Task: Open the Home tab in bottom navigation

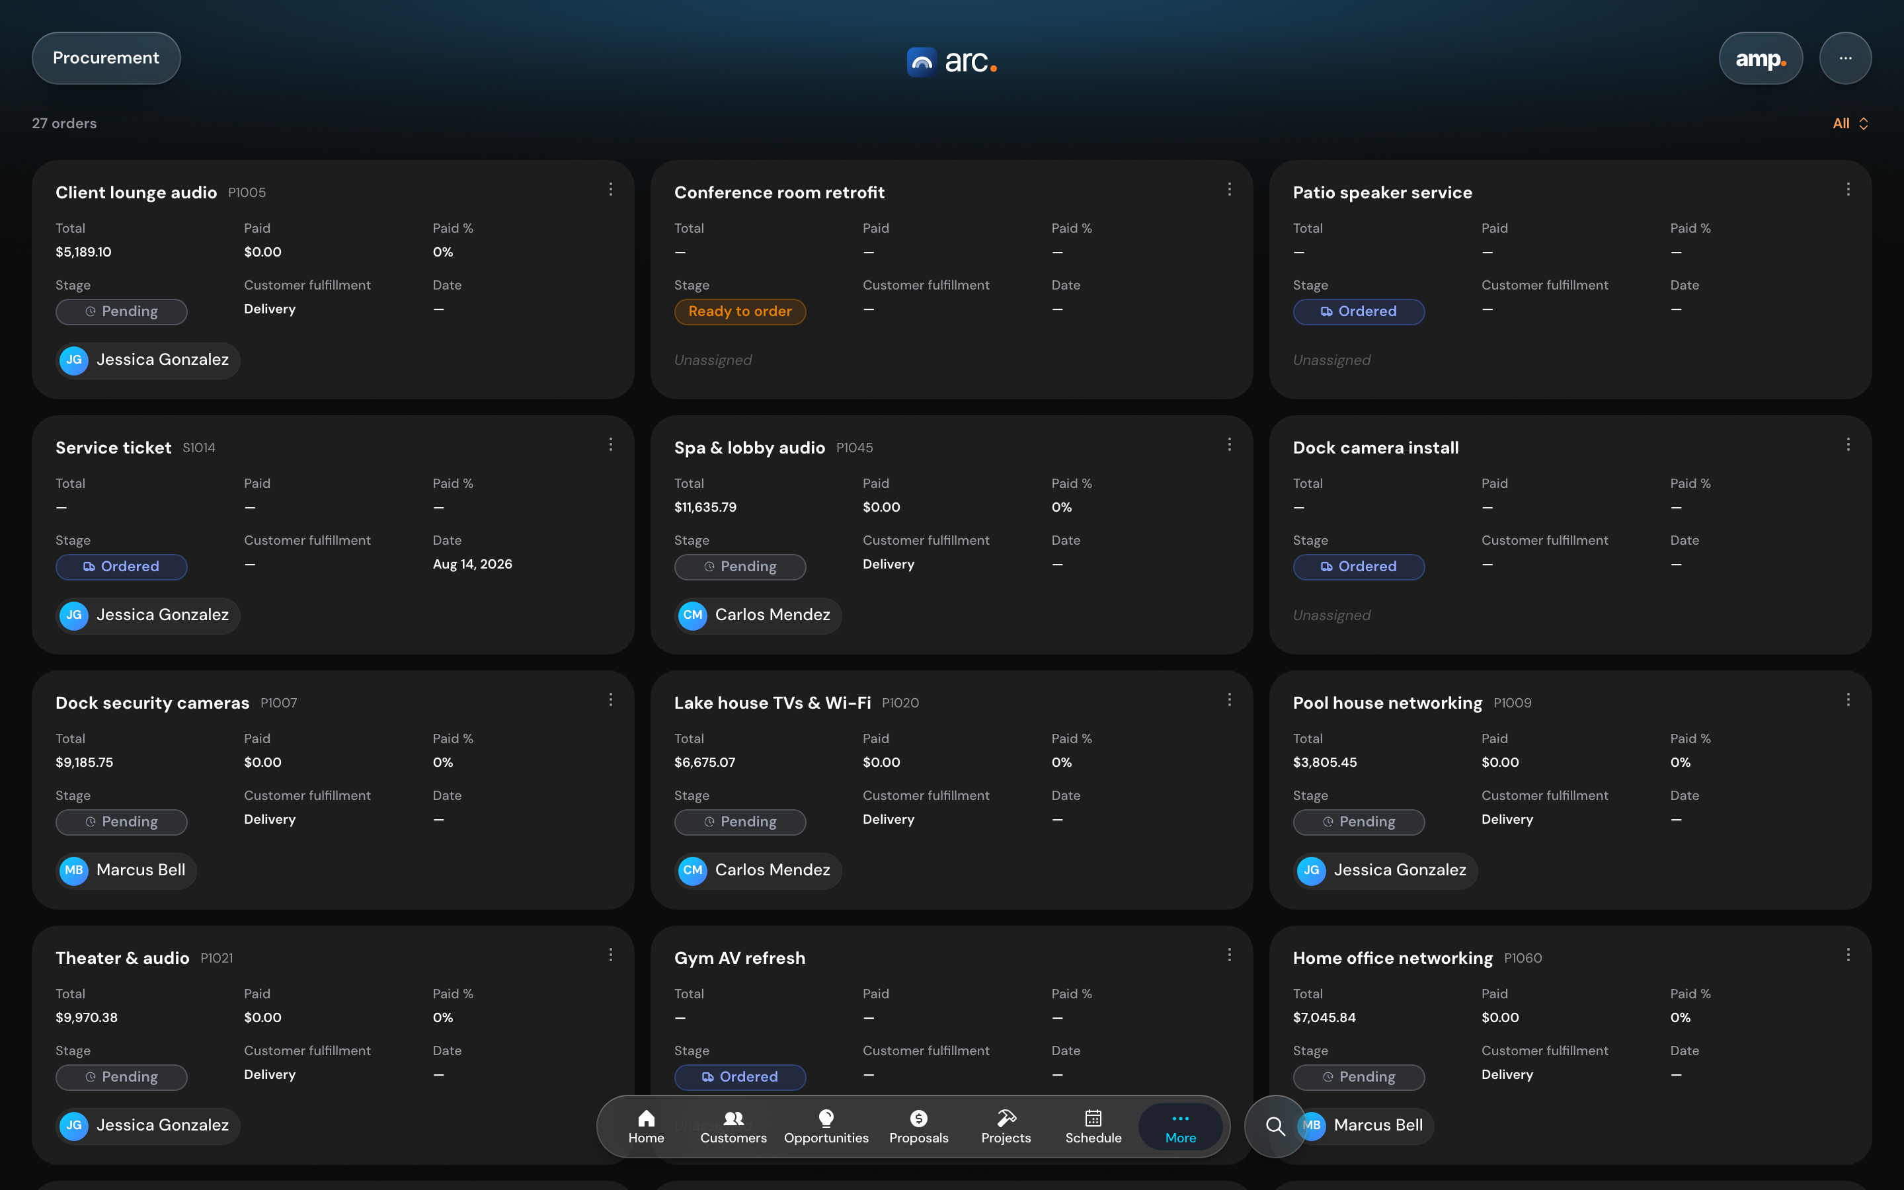Action: tap(646, 1127)
